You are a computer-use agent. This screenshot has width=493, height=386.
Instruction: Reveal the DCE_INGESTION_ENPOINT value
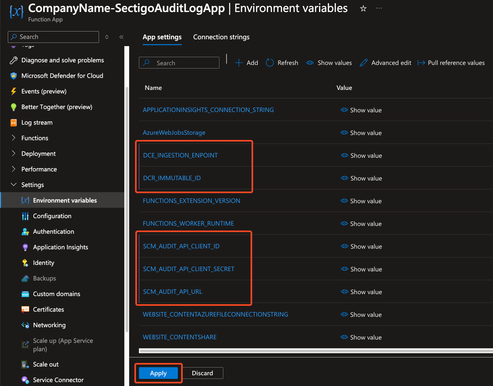(x=361, y=156)
